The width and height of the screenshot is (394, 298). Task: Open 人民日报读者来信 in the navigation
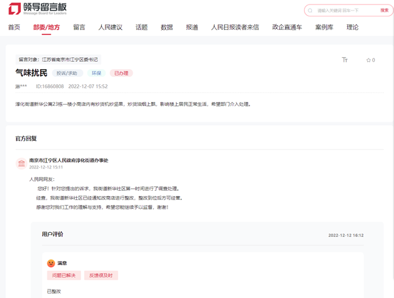click(235, 27)
